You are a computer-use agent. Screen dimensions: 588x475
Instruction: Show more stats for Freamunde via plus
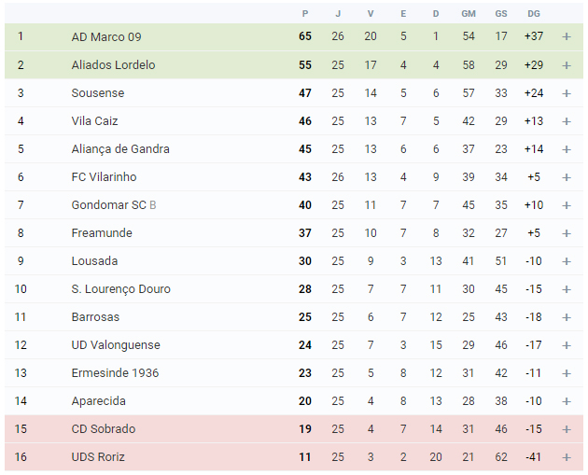pyautogui.click(x=567, y=233)
